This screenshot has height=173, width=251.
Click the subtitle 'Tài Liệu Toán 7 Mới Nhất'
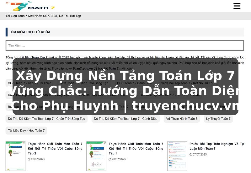pyautogui.click(x=43, y=16)
